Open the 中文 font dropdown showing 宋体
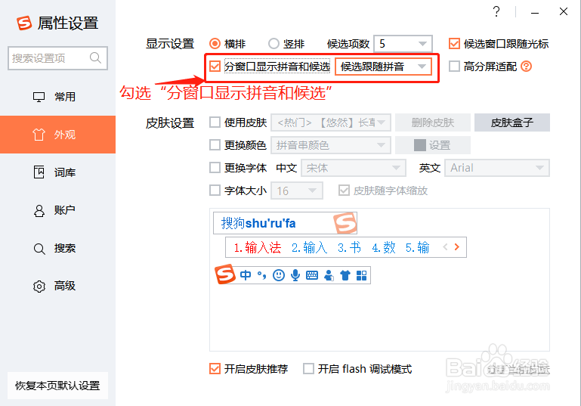Screen dimensions: 581x406 click(x=354, y=168)
